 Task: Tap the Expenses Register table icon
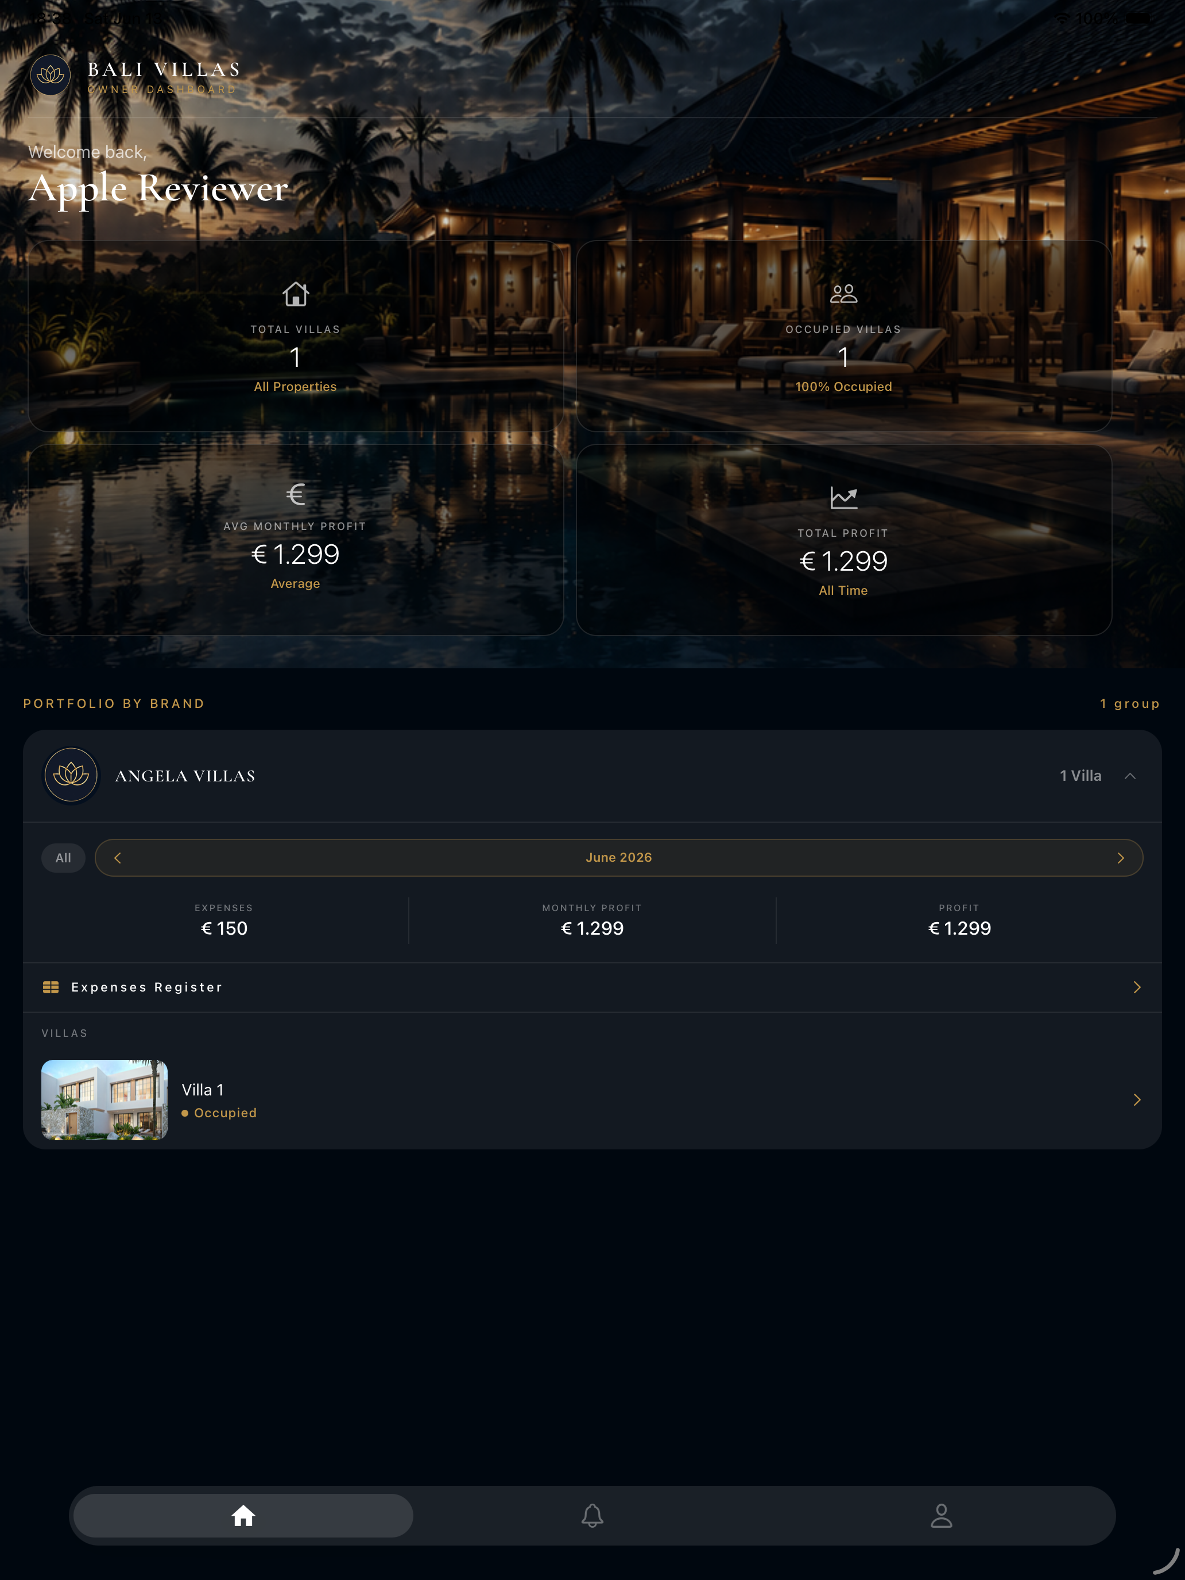point(51,987)
